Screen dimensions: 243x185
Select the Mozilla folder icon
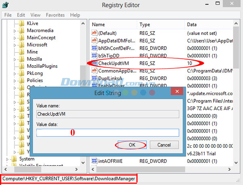click(x=22, y=59)
